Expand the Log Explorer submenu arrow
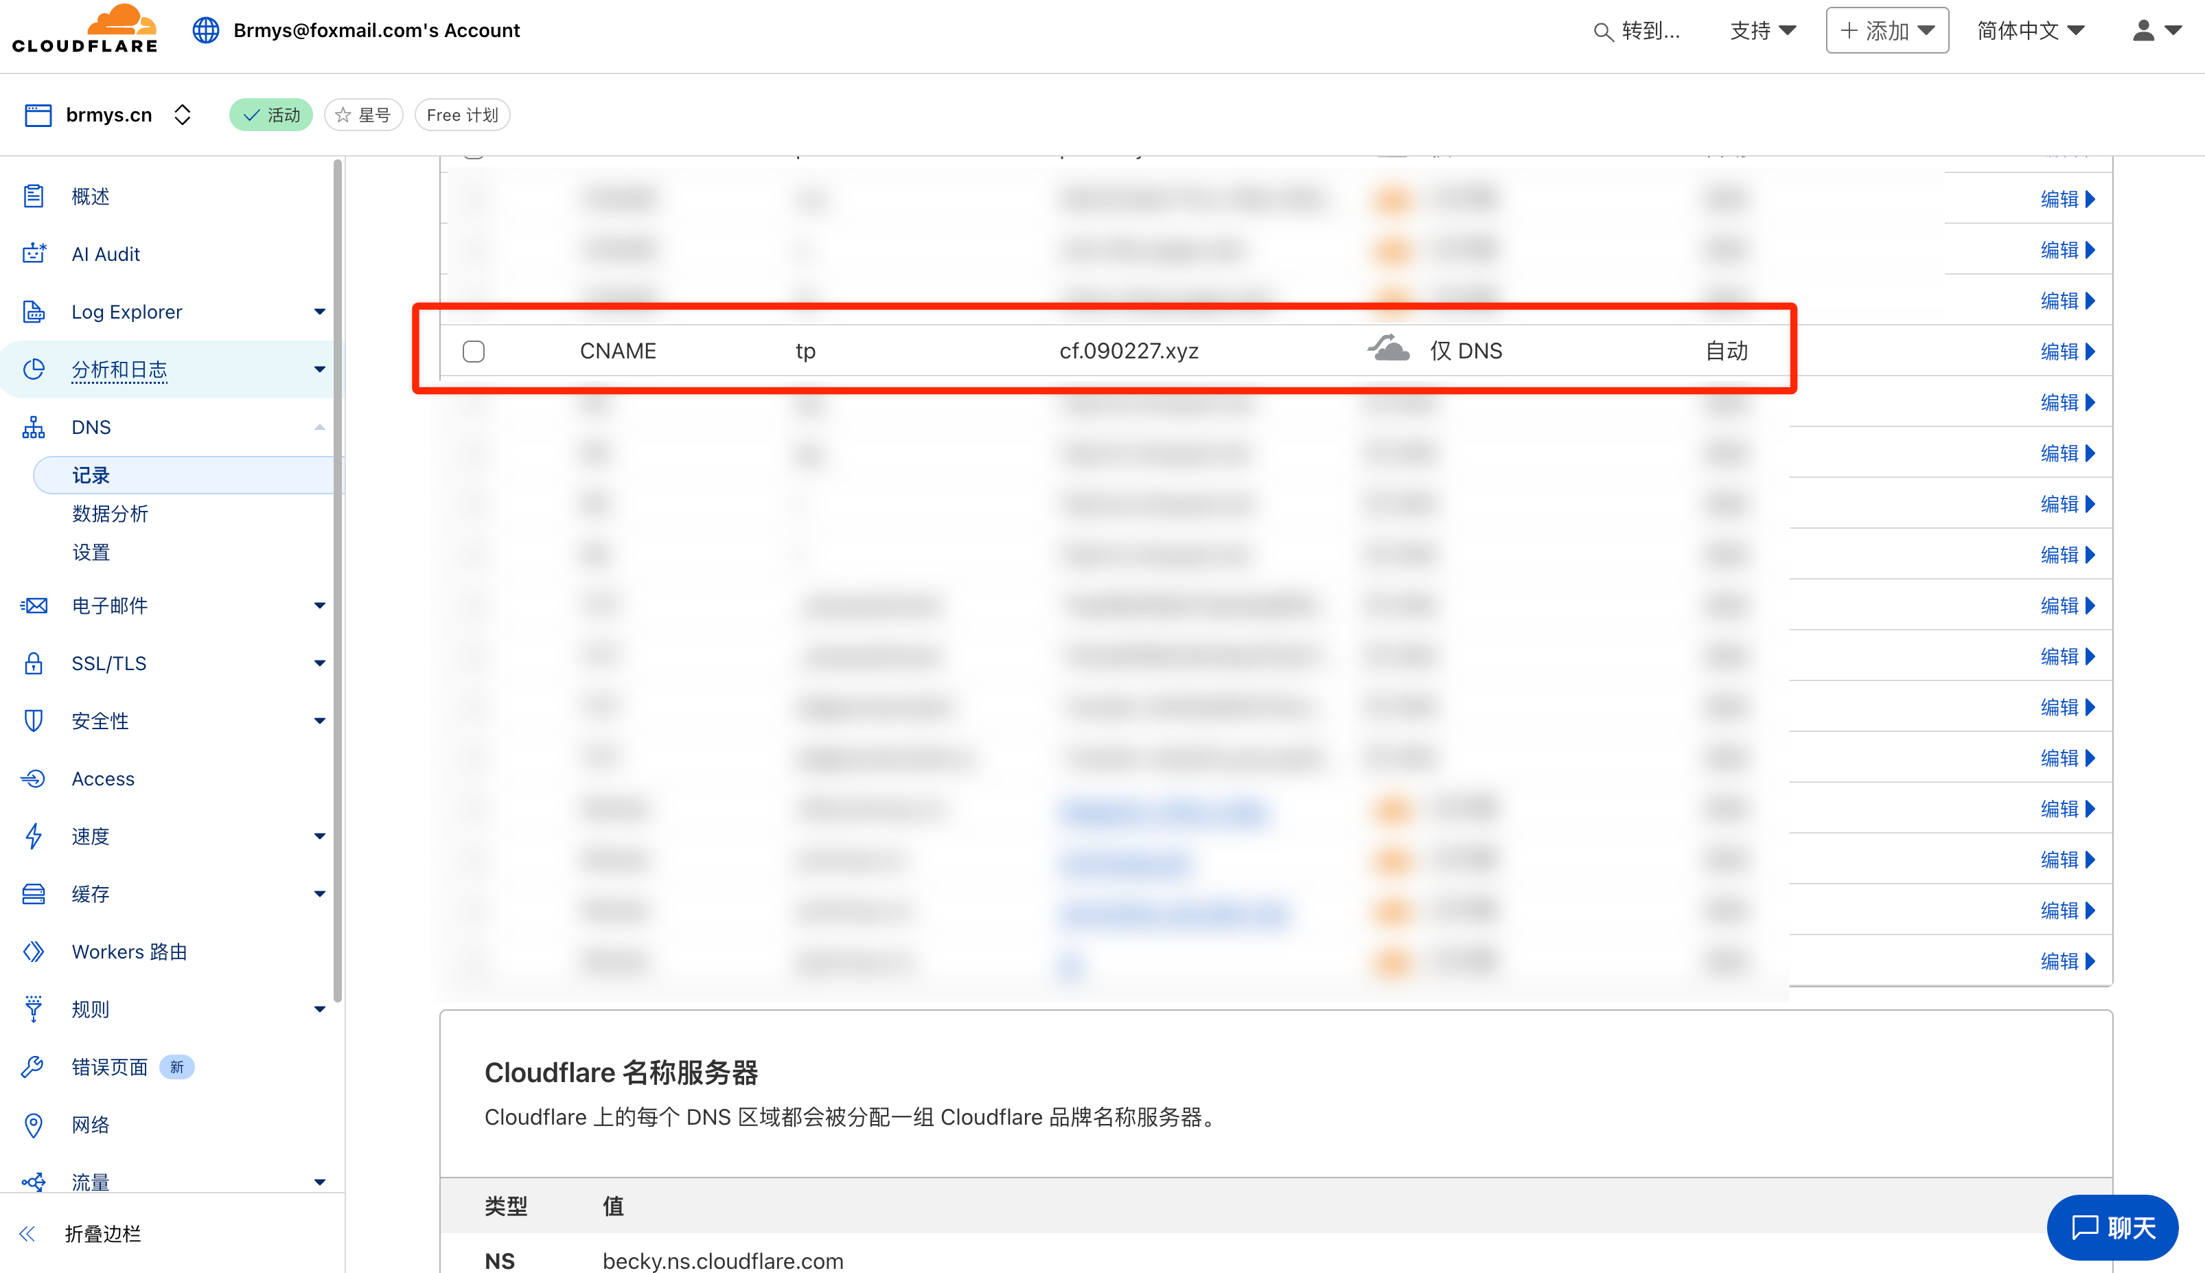This screenshot has height=1273, width=2205. pyautogui.click(x=320, y=311)
